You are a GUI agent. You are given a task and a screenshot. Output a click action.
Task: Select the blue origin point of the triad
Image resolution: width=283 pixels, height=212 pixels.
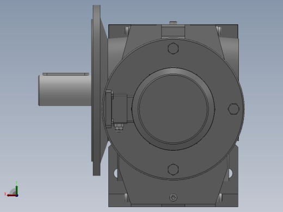17,196
